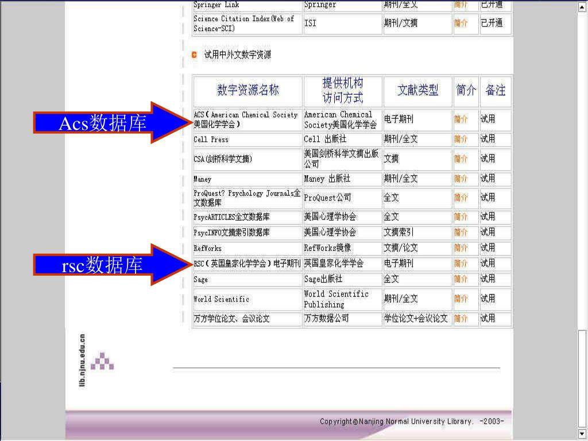Click 已开通 note in Science Citation Index row

492,23
